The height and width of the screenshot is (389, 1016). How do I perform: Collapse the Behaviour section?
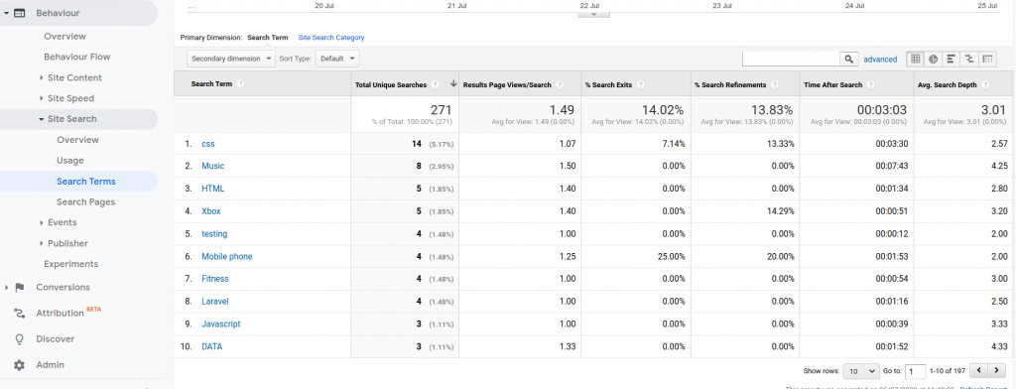(x=6, y=13)
